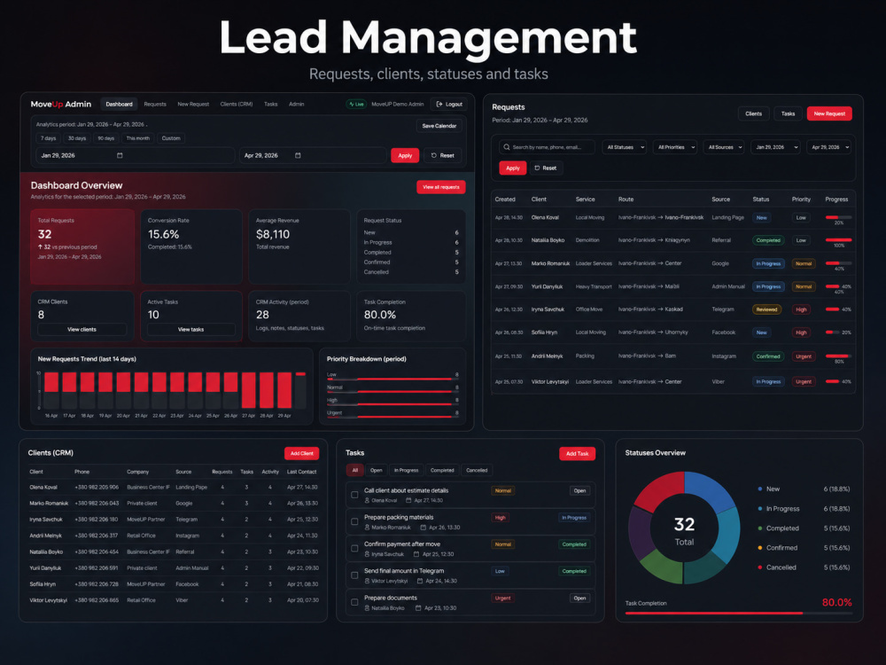
Task: Click the 'Search by name, phone, email' field
Action: pyautogui.click(x=547, y=147)
